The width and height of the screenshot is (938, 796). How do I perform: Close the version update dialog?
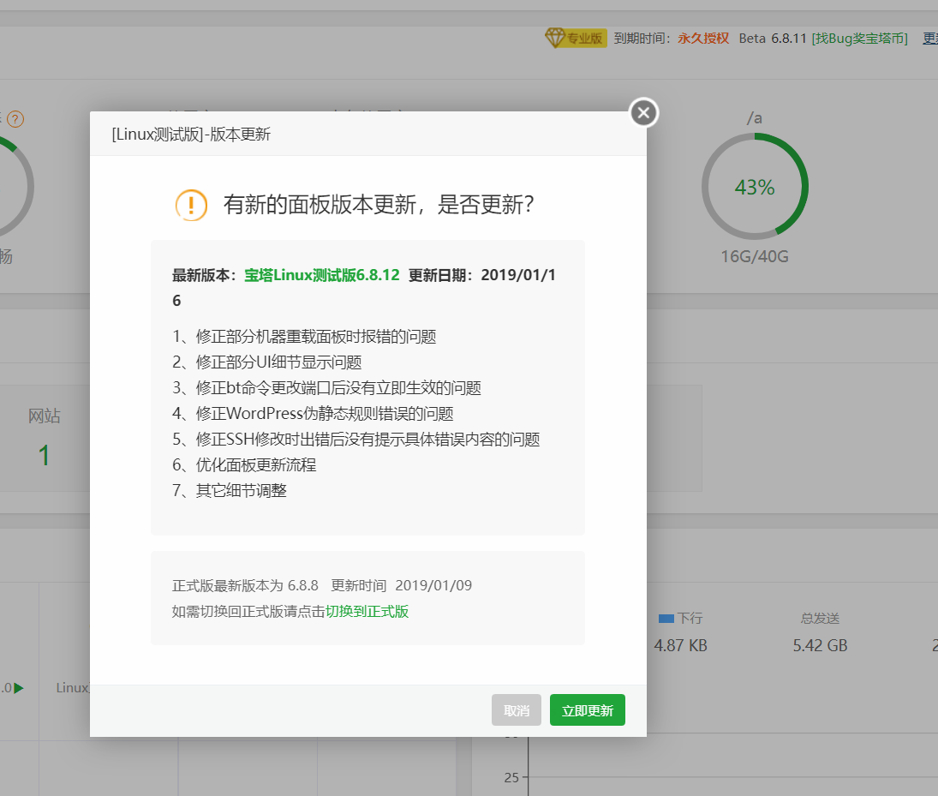coord(643,112)
